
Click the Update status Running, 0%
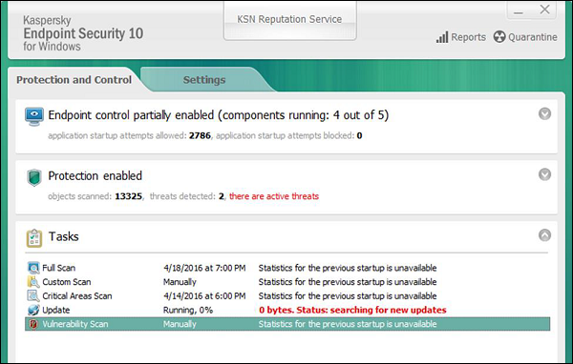[188, 310]
